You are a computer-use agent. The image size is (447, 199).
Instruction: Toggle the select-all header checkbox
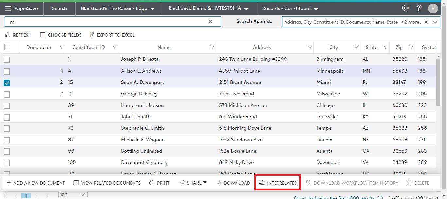click(7, 47)
